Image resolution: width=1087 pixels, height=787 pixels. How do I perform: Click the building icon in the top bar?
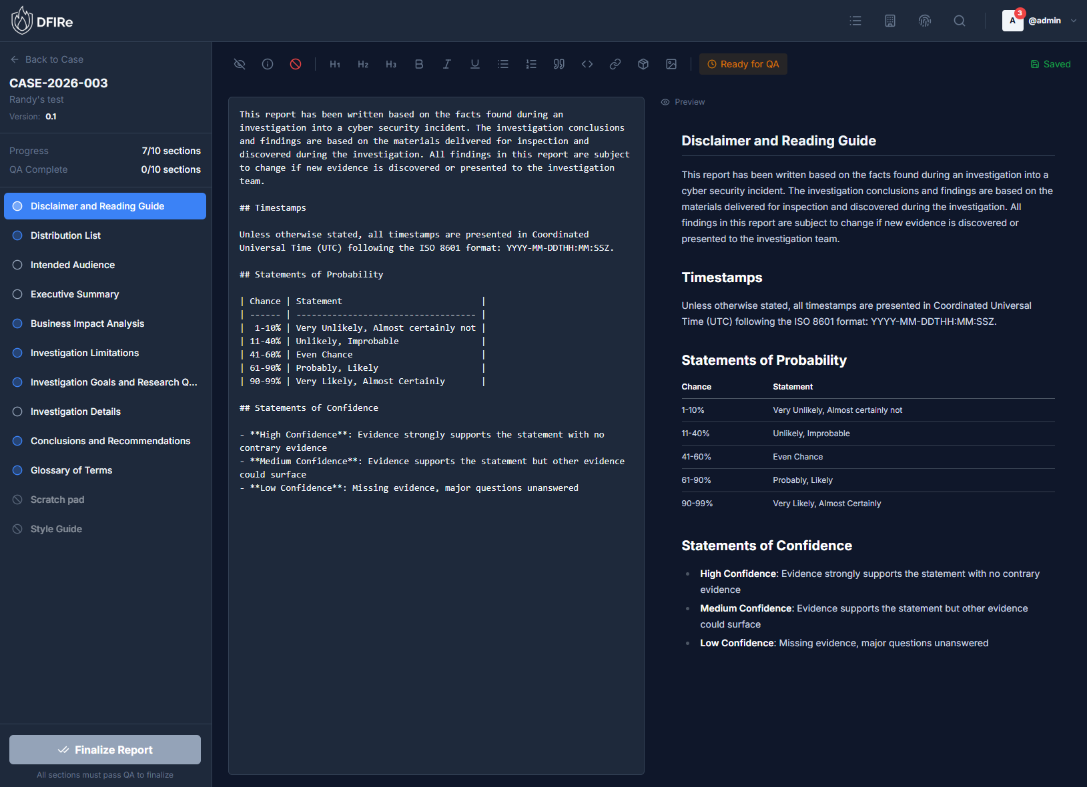889,21
